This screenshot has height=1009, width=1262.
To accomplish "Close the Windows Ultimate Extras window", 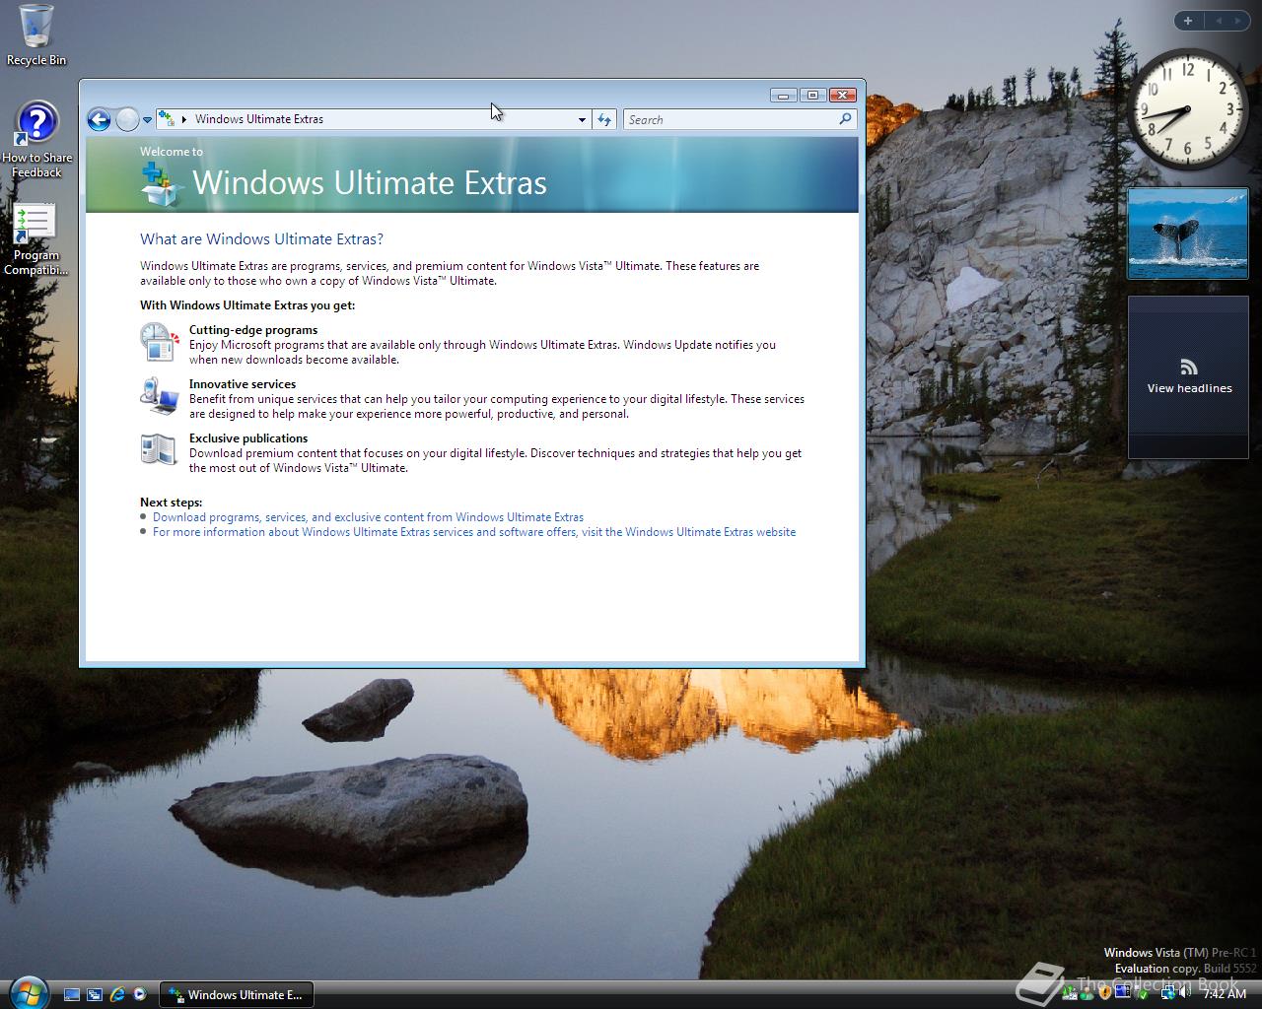I will coord(842,96).
